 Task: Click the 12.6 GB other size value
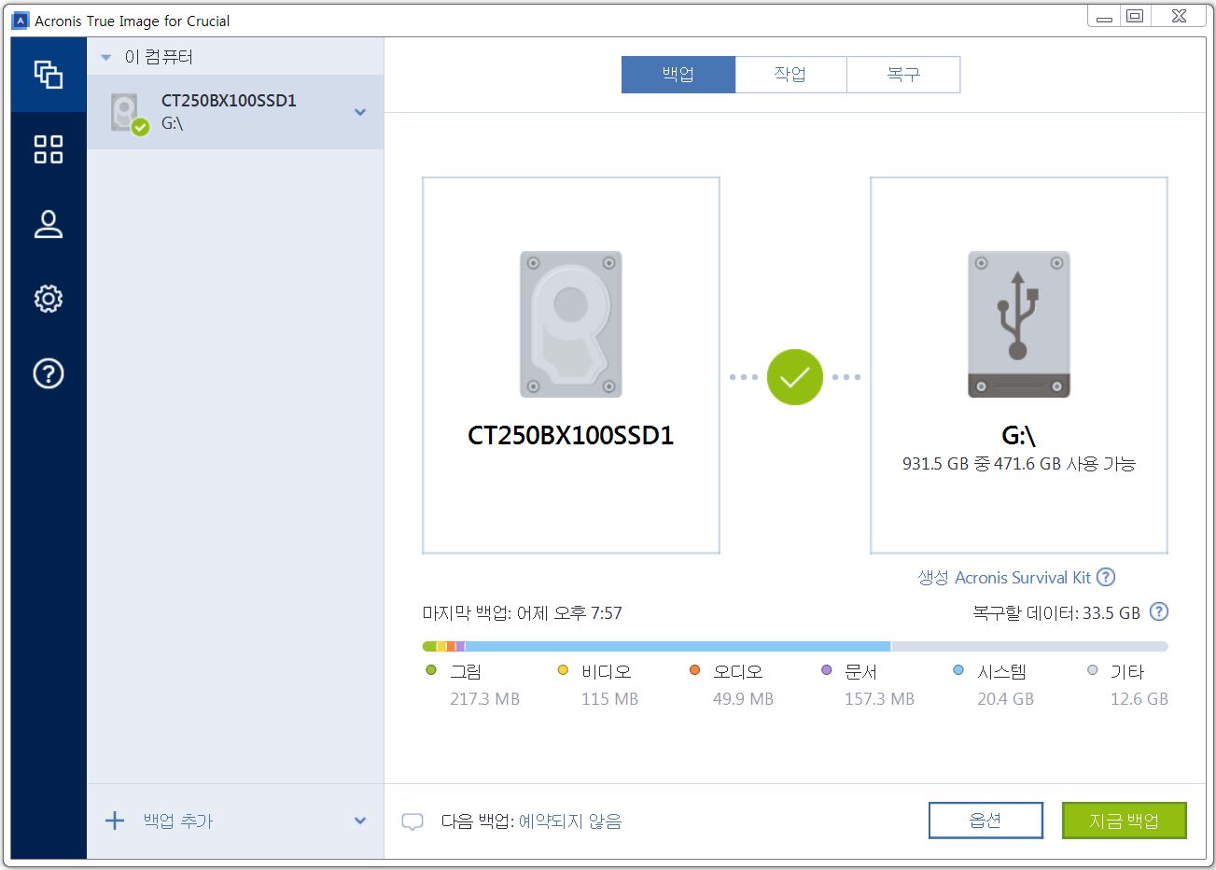[1139, 698]
